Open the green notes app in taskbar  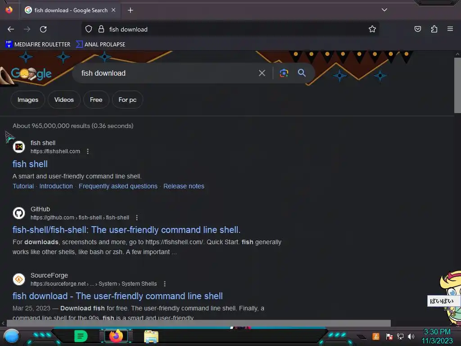(x=81, y=336)
